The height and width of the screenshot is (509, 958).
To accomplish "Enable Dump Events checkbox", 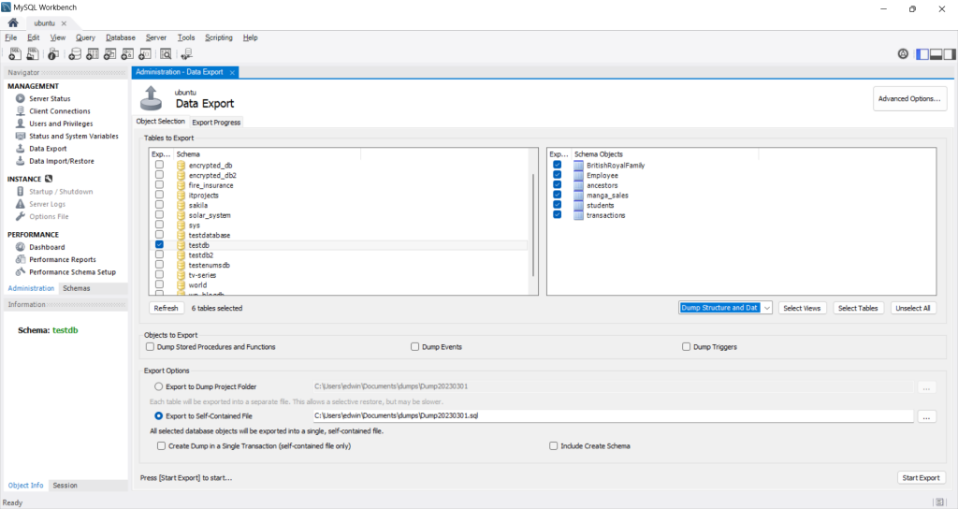I will click(x=414, y=346).
